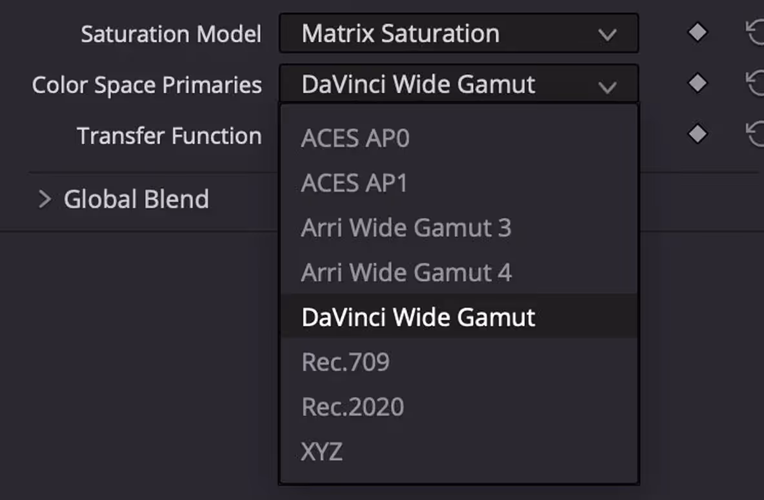Image resolution: width=764 pixels, height=500 pixels.
Task: Reset the Color Space Primaries parameter
Action: tap(755, 83)
